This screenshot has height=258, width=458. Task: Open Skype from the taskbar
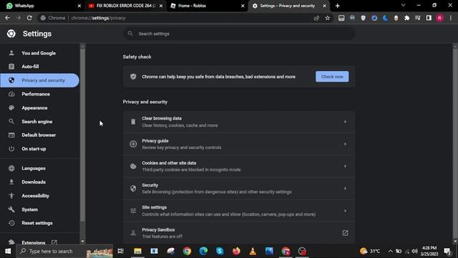220,251
